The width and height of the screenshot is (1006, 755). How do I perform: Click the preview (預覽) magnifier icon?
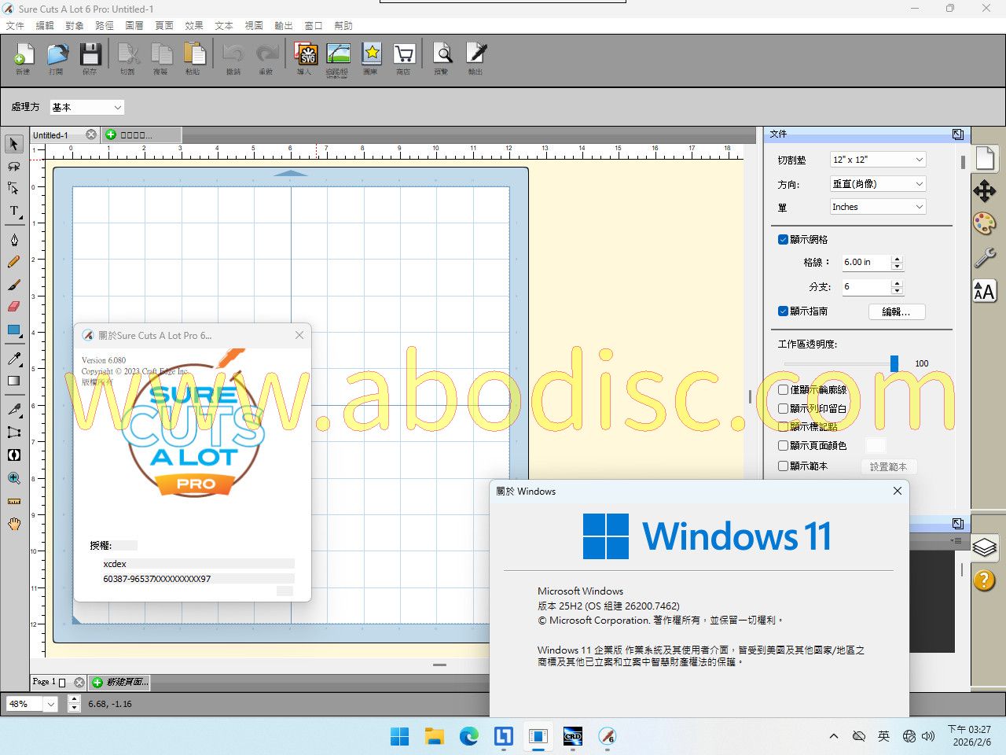[x=442, y=56]
